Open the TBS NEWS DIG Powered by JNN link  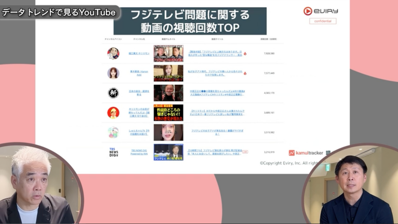(139, 152)
